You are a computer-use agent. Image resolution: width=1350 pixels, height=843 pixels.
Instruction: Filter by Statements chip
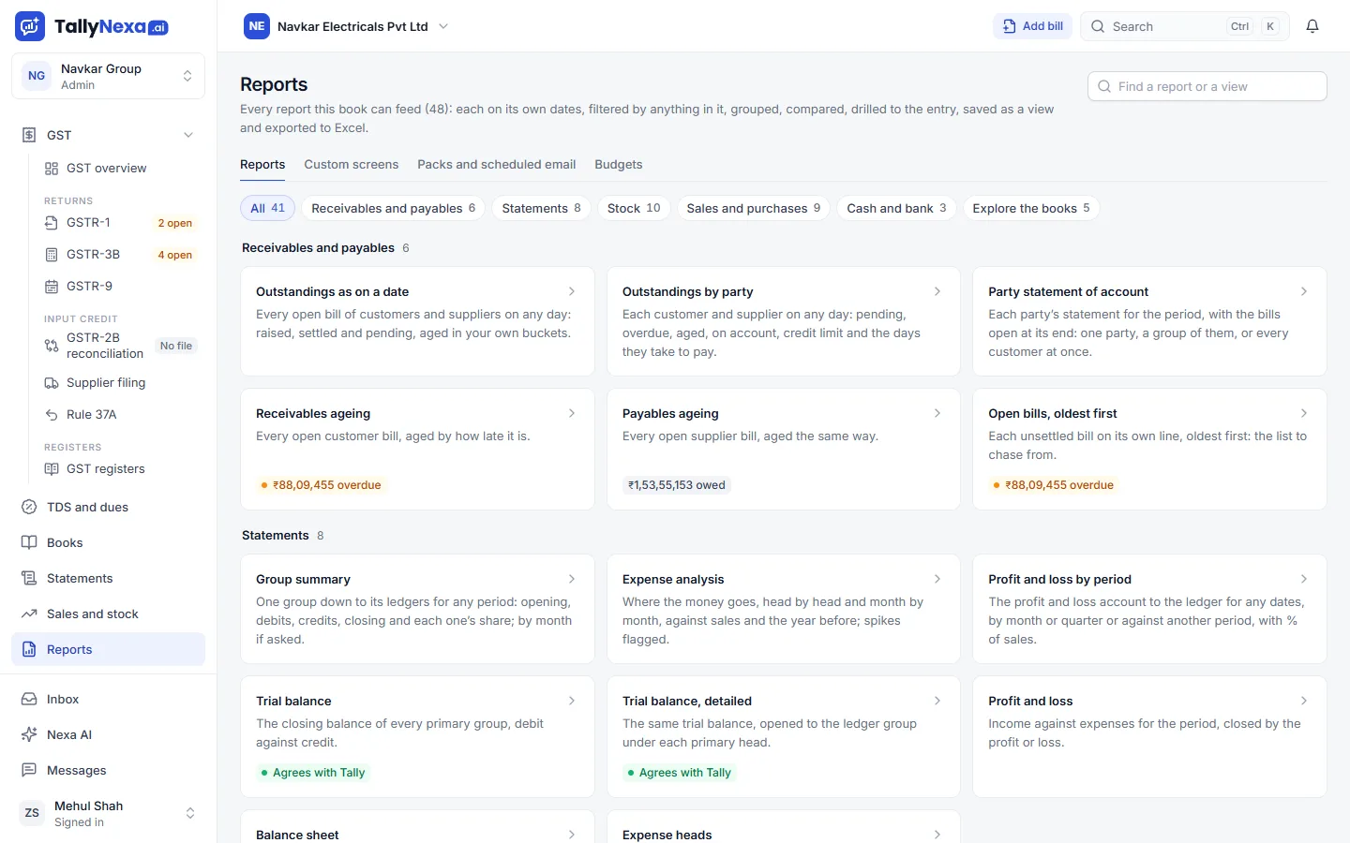(542, 208)
